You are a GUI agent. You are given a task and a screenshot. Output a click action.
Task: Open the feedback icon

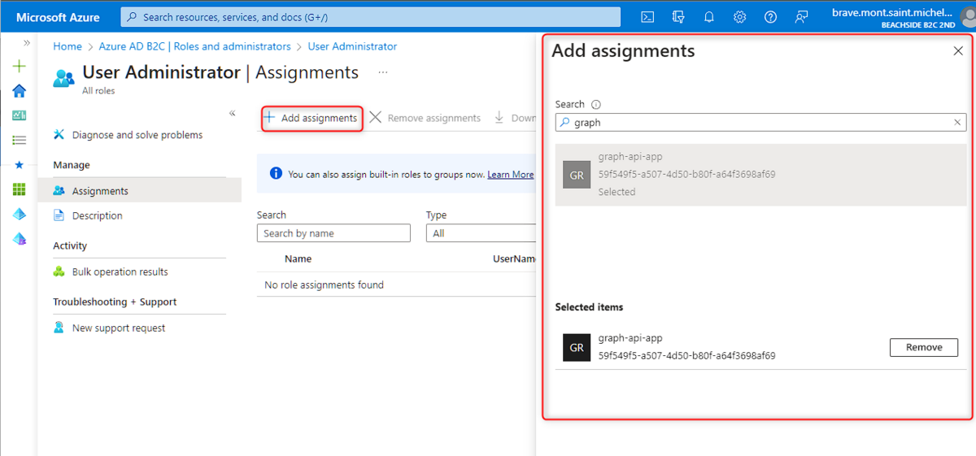(802, 17)
